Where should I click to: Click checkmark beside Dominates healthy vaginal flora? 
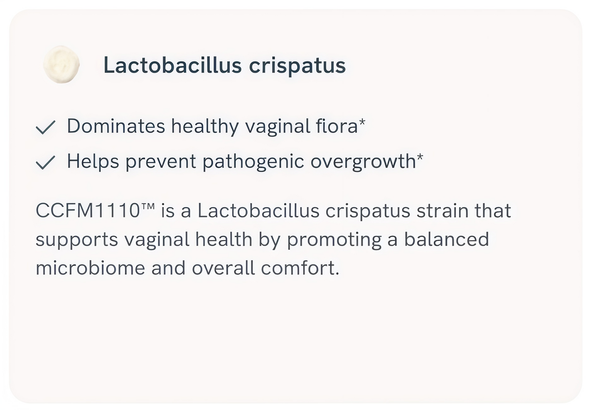46,127
